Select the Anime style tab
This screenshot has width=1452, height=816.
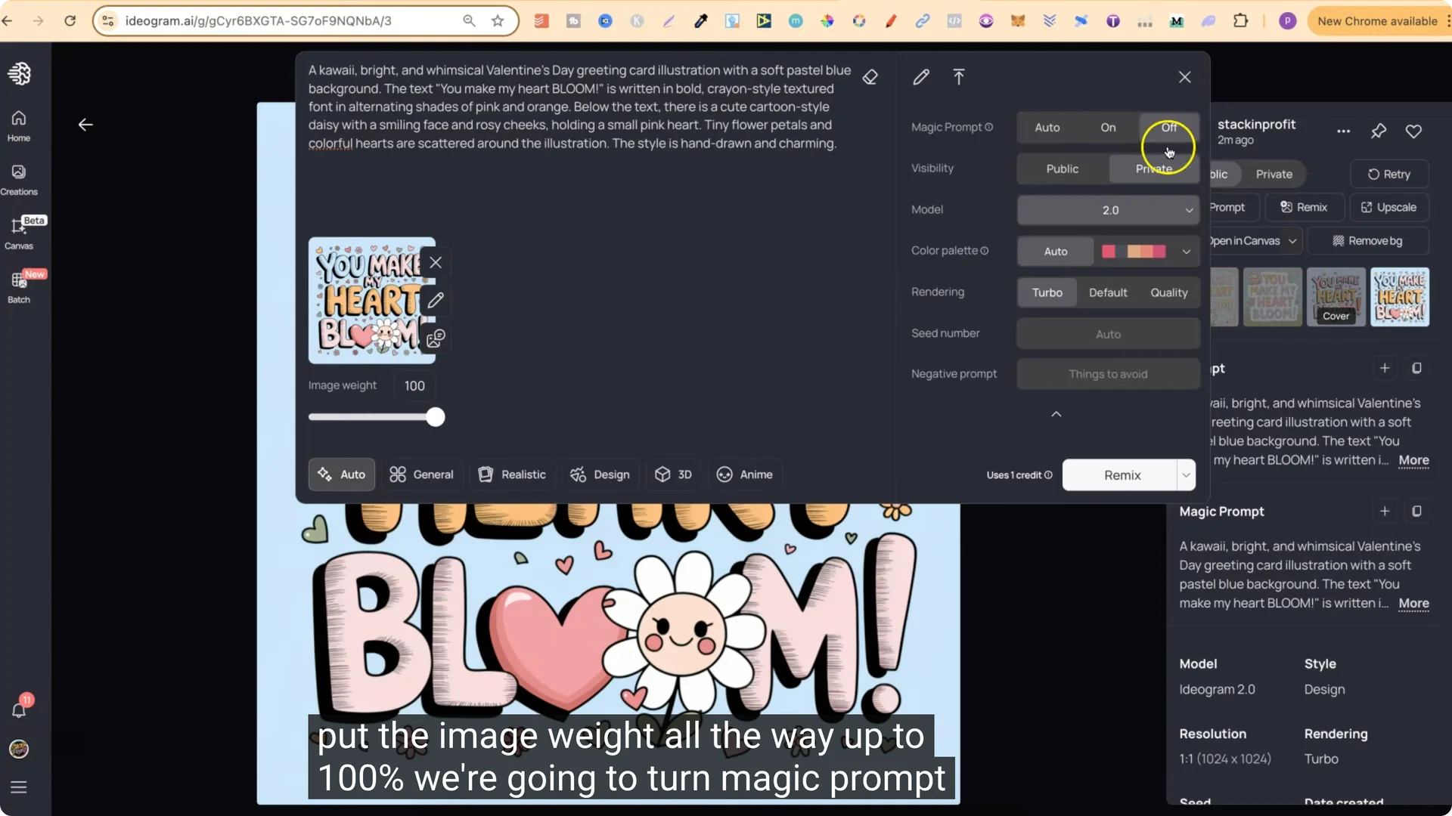(745, 474)
